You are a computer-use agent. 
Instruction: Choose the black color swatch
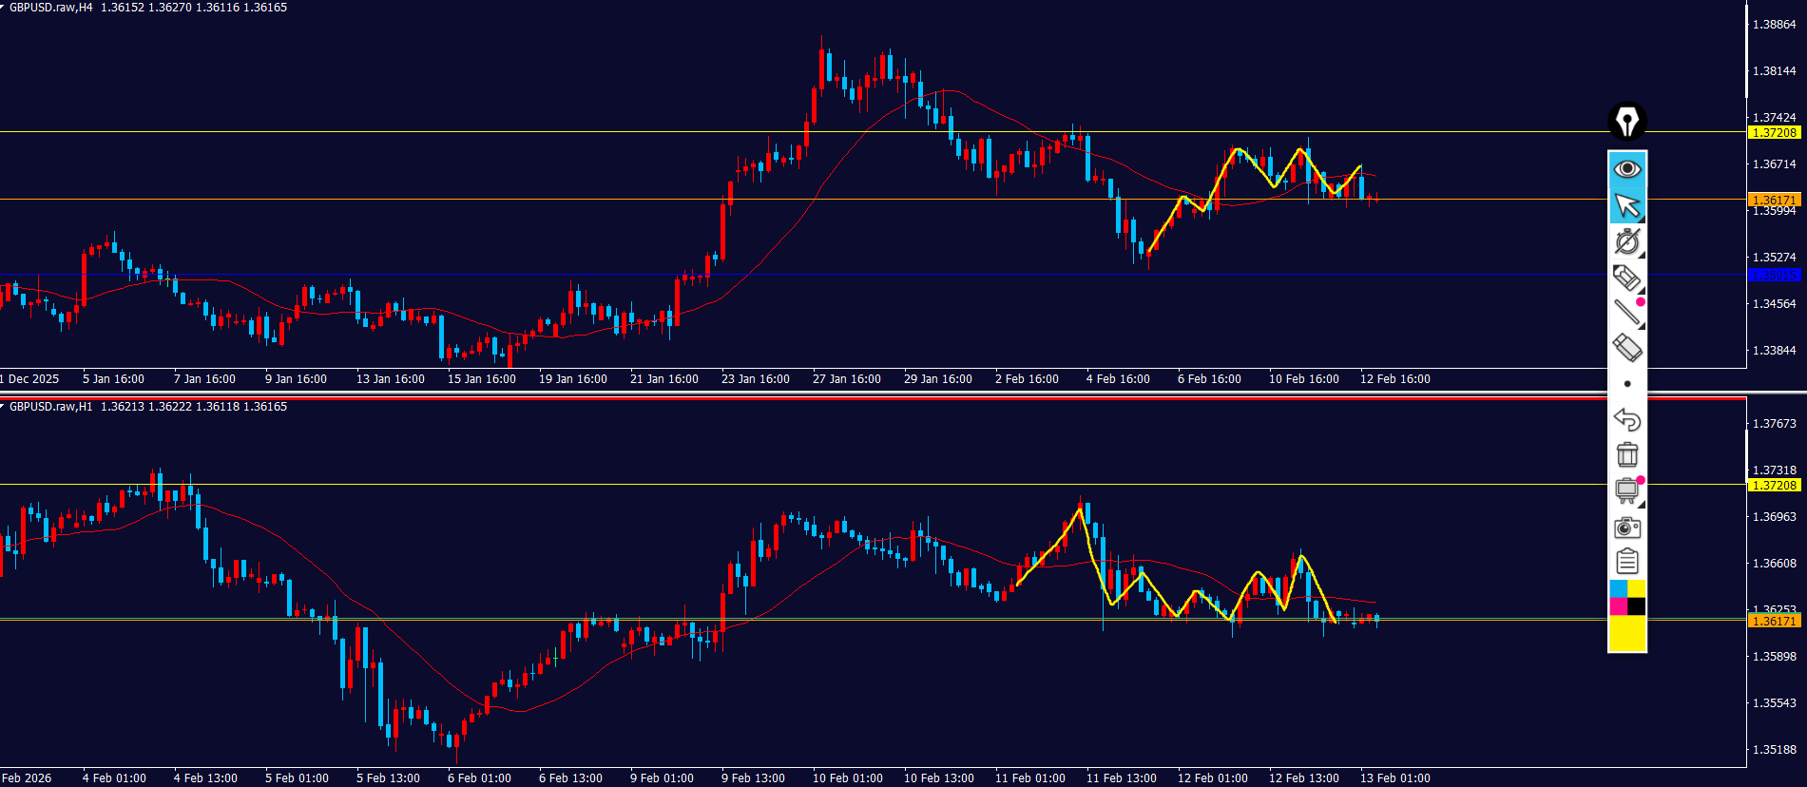(x=1637, y=606)
